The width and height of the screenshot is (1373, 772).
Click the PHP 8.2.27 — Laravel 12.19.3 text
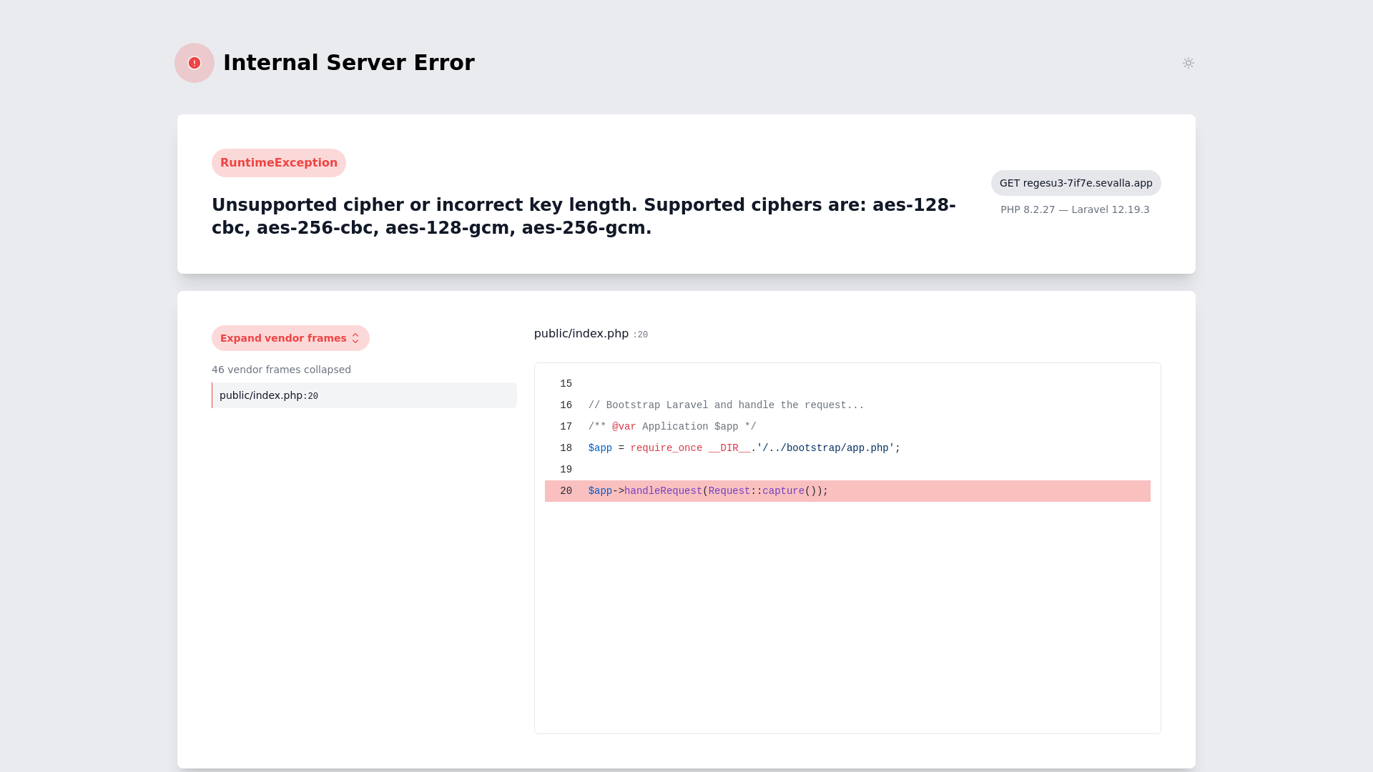[x=1074, y=209]
